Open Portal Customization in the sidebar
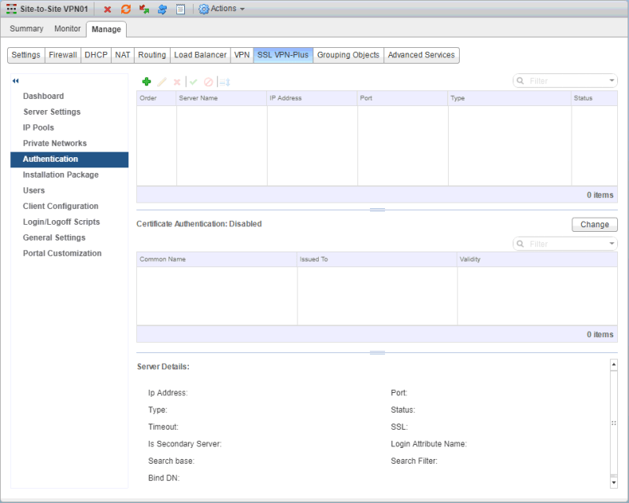Image resolution: width=629 pixels, height=503 pixels. click(62, 253)
